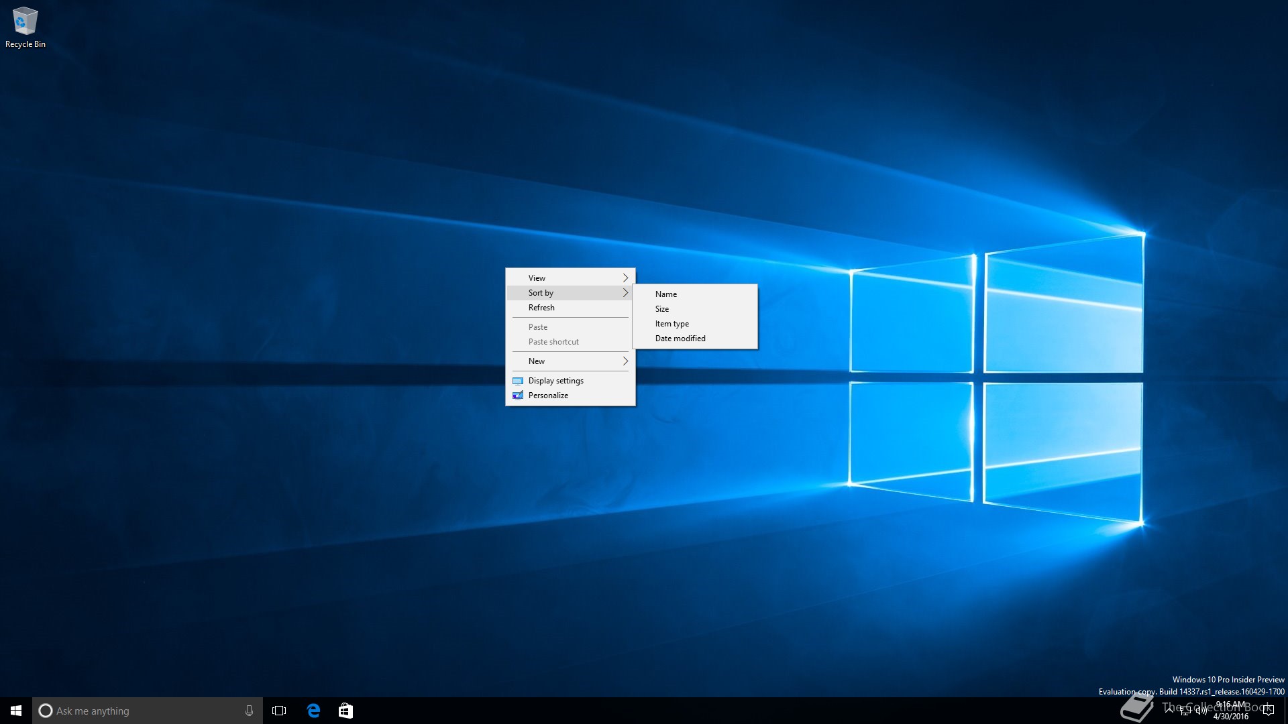The height and width of the screenshot is (724, 1288).
Task: Click the Ask me anything search box
Action: [x=141, y=711]
